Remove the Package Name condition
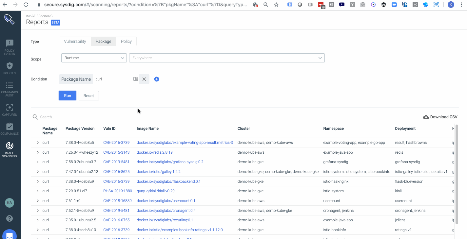This screenshot has width=467, height=239. pyautogui.click(x=144, y=79)
